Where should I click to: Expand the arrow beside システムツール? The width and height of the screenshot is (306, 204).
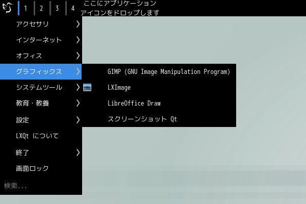[78, 87]
